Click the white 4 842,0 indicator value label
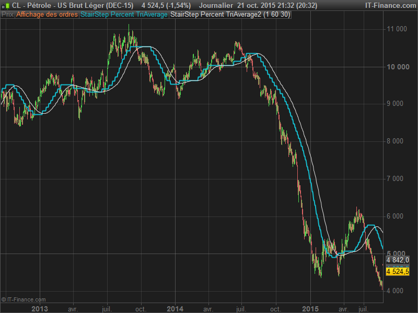418x313 pixels. (x=398, y=260)
